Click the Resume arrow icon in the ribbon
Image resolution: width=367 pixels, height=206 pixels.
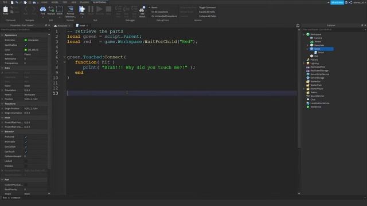pyautogui.click(x=99, y=9)
